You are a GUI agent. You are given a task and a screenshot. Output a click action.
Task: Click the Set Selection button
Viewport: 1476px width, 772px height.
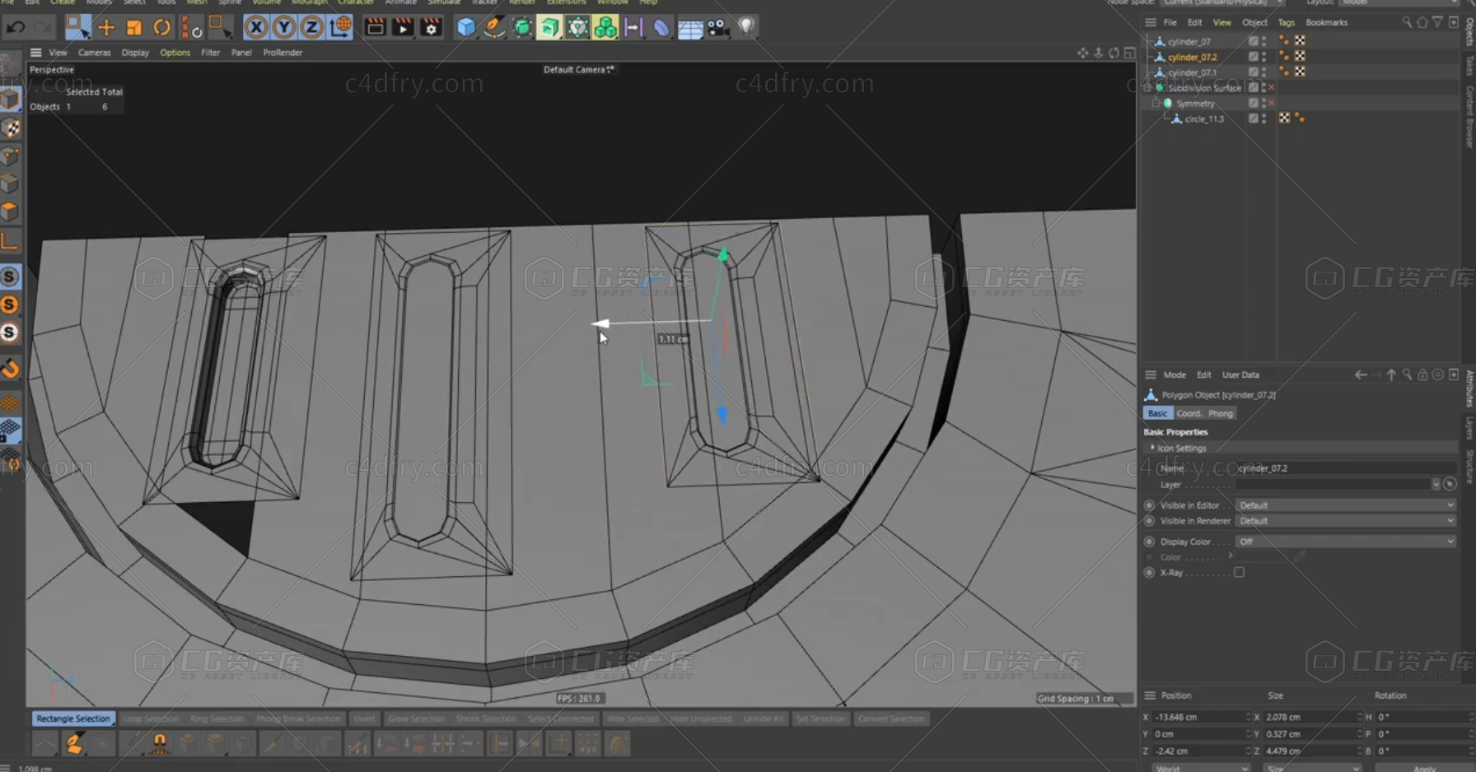click(x=820, y=719)
